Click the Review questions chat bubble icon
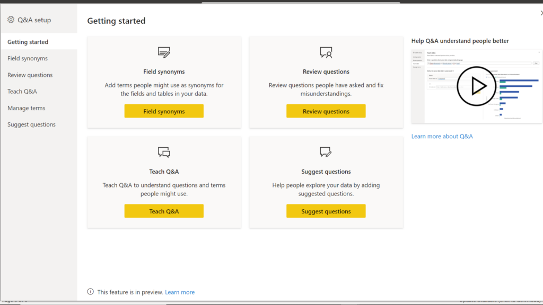The width and height of the screenshot is (543, 305). (326, 52)
